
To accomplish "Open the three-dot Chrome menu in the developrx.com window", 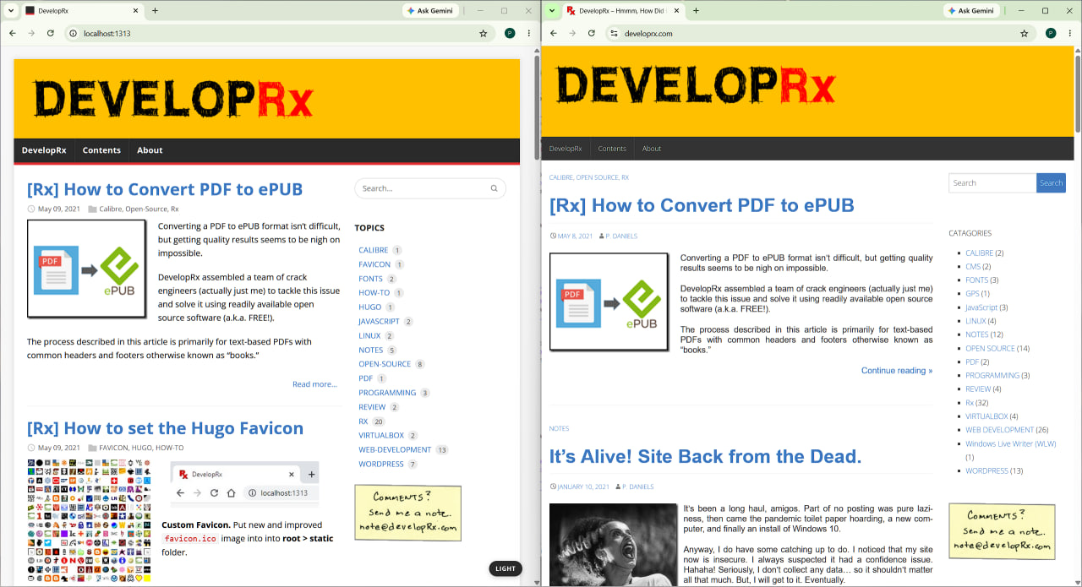I will point(1070,33).
